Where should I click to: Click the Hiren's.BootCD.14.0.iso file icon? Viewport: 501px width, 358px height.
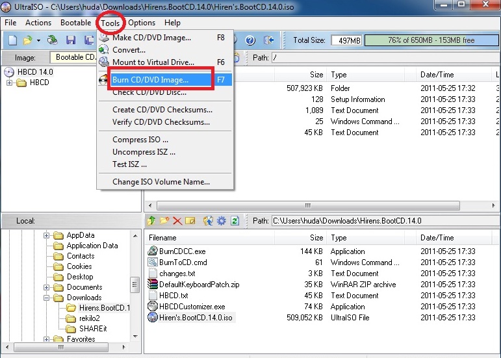point(153,318)
